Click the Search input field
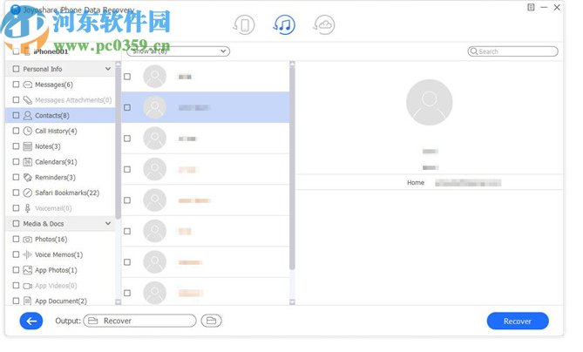Viewport: 583px width, 352px height. point(512,51)
